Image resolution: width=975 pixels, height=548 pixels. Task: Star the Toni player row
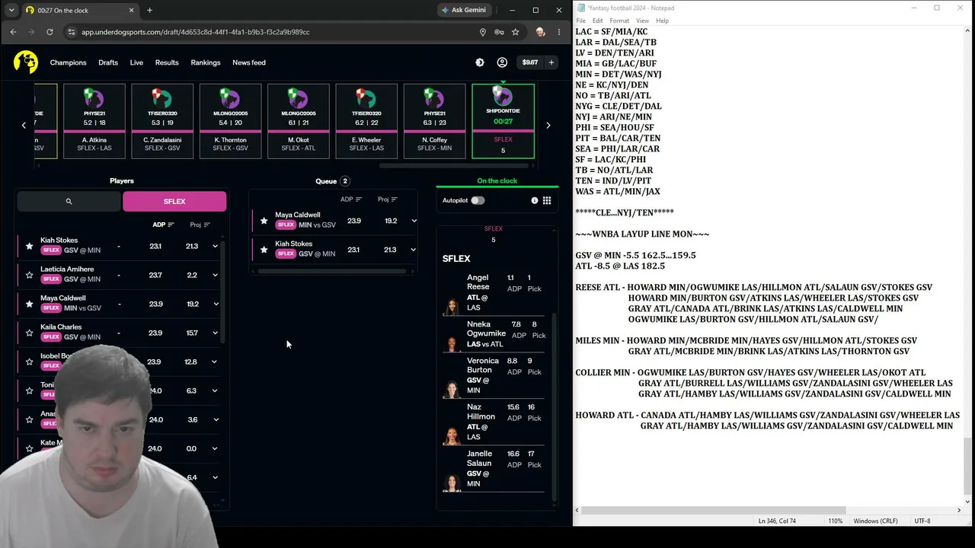[29, 390]
